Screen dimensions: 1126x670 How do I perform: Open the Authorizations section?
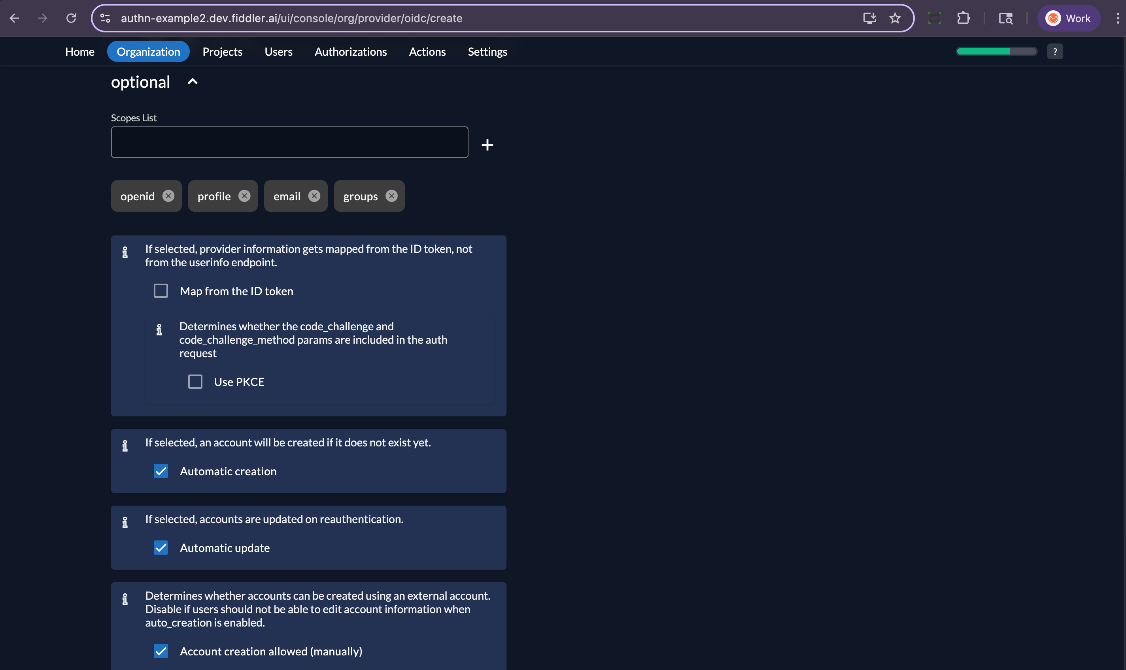tap(350, 51)
